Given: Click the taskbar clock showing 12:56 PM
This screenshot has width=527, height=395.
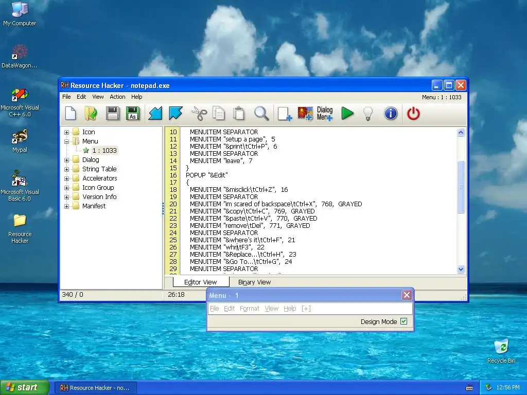Looking at the screenshot, I should pyautogui.click(x=507, y=388).
